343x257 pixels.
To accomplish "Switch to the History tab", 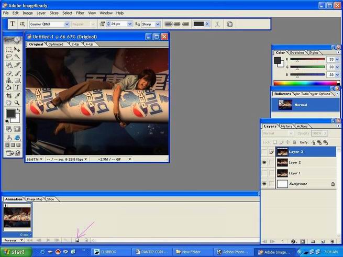I will coord(286,126).
